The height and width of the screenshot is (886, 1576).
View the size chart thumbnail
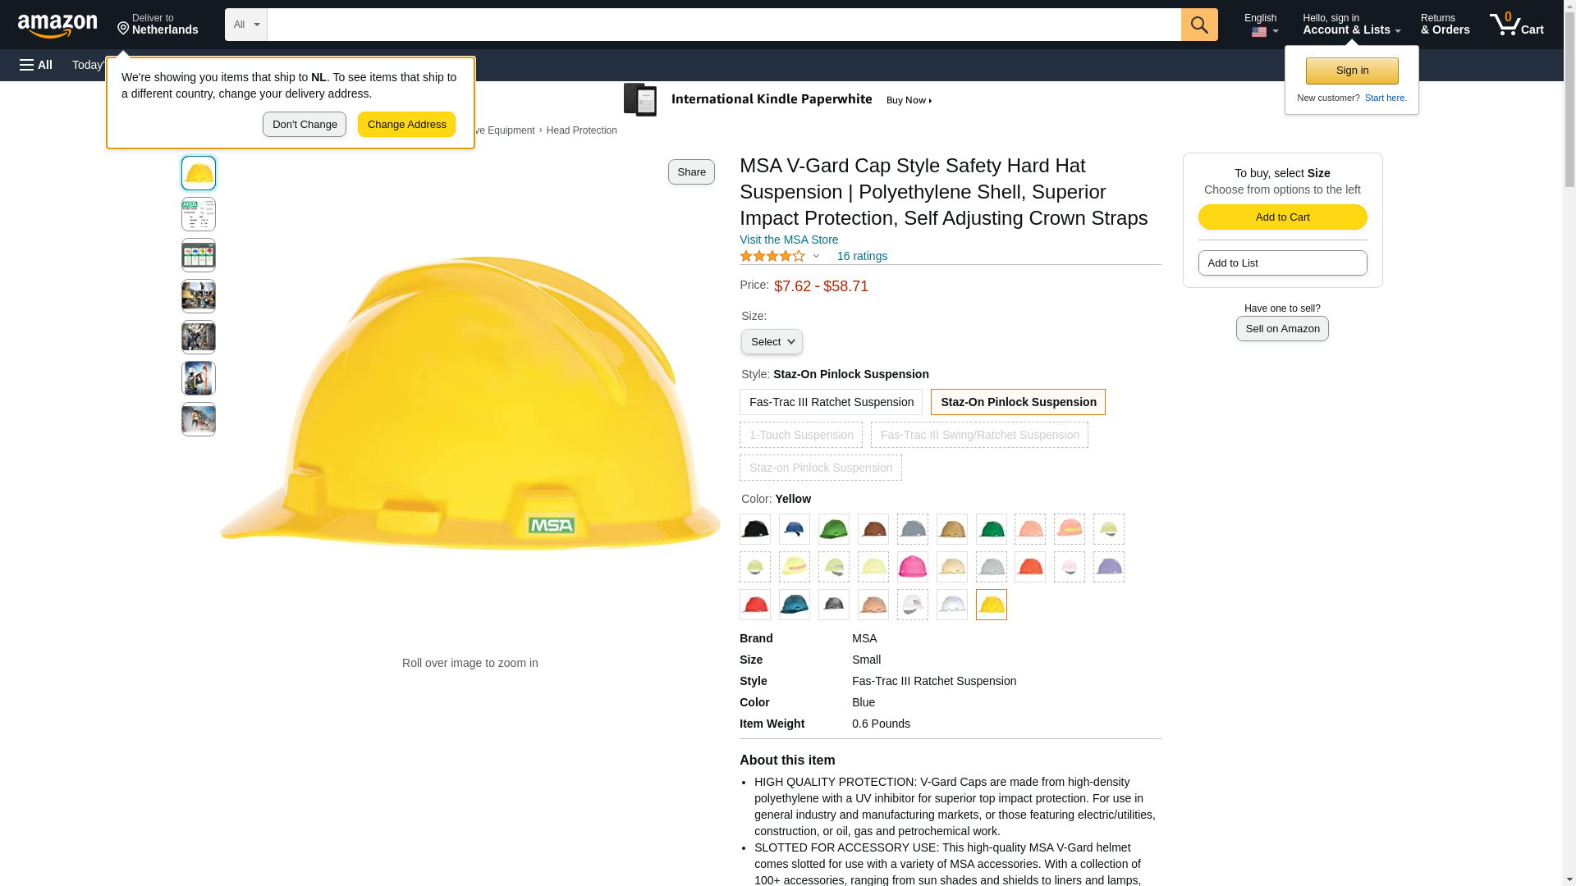coord(199,214)
